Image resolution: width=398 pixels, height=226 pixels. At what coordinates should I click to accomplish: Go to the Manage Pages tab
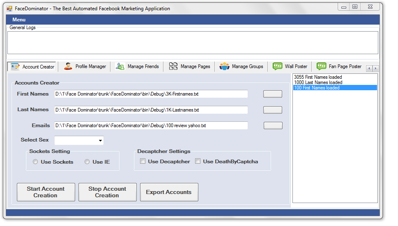tap(189, 66)
